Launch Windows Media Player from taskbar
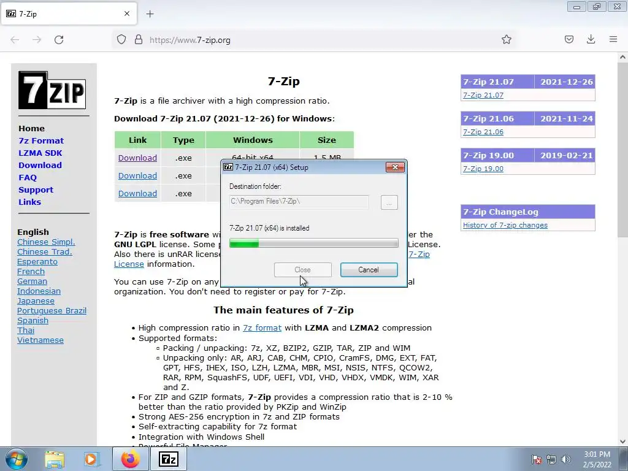The width and height of the screenshot is (628, 471). [91, 459]
